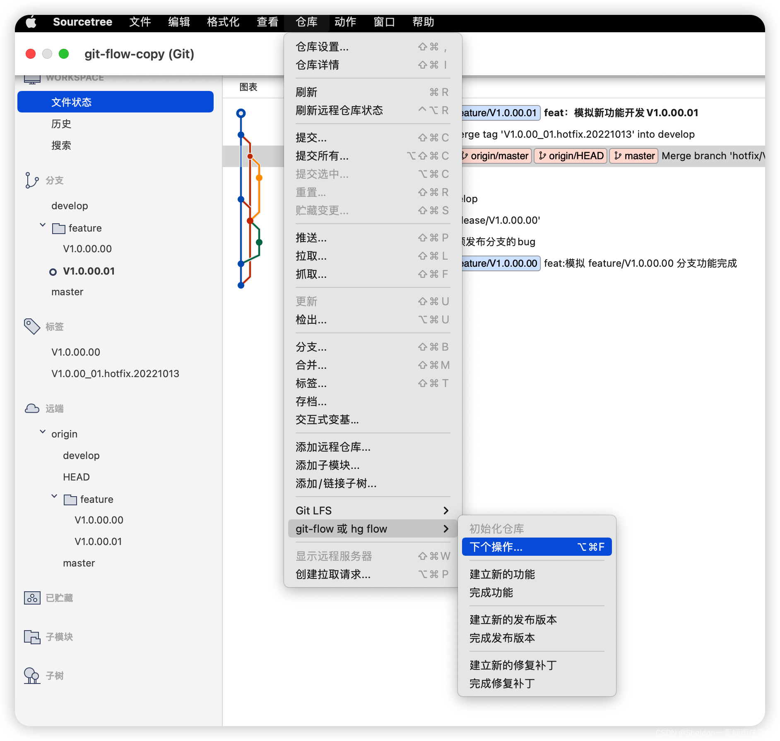Click the stashes icon in sidebar
The height and width of the screenshot is (741, 780).
coord(32,598)
